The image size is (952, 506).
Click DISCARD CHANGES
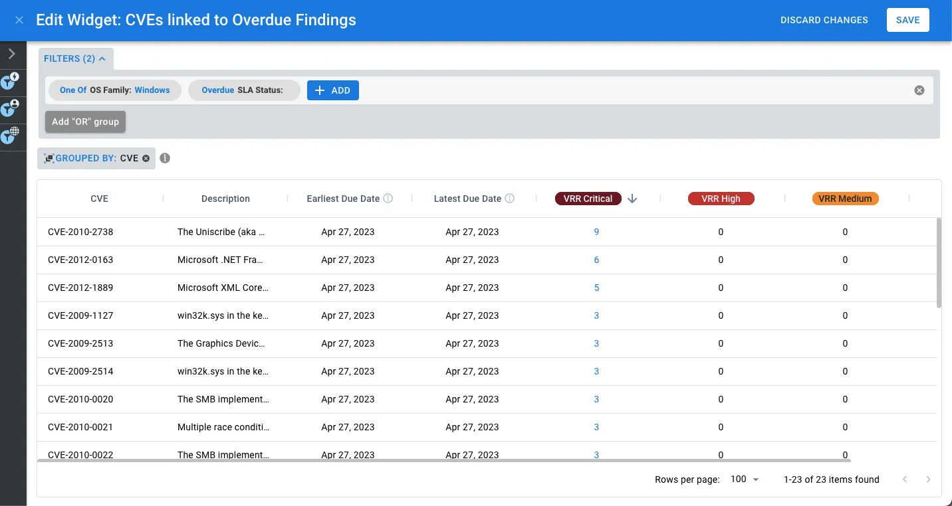[x=824, y=20]
